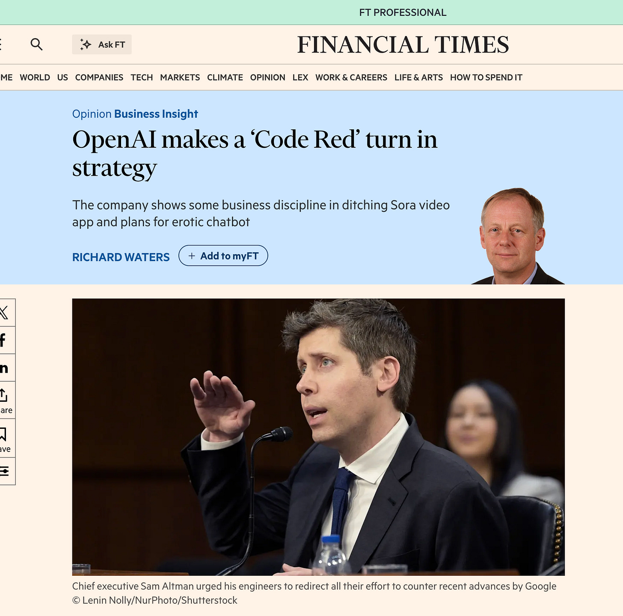Click the Ask FT sparkle button
Viewport: 623px width, 616px height.
pyautogui.click(x=102, y=45)
